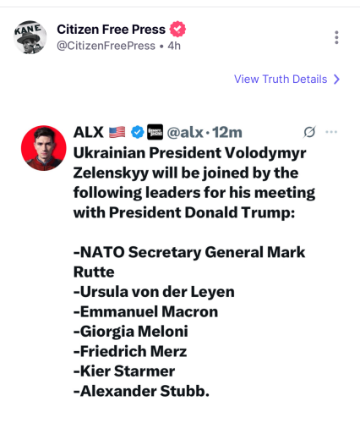Screen dimensions: 360x423
Task: Open the Citizen Free Press profile picture
Action: click(30, 37)
